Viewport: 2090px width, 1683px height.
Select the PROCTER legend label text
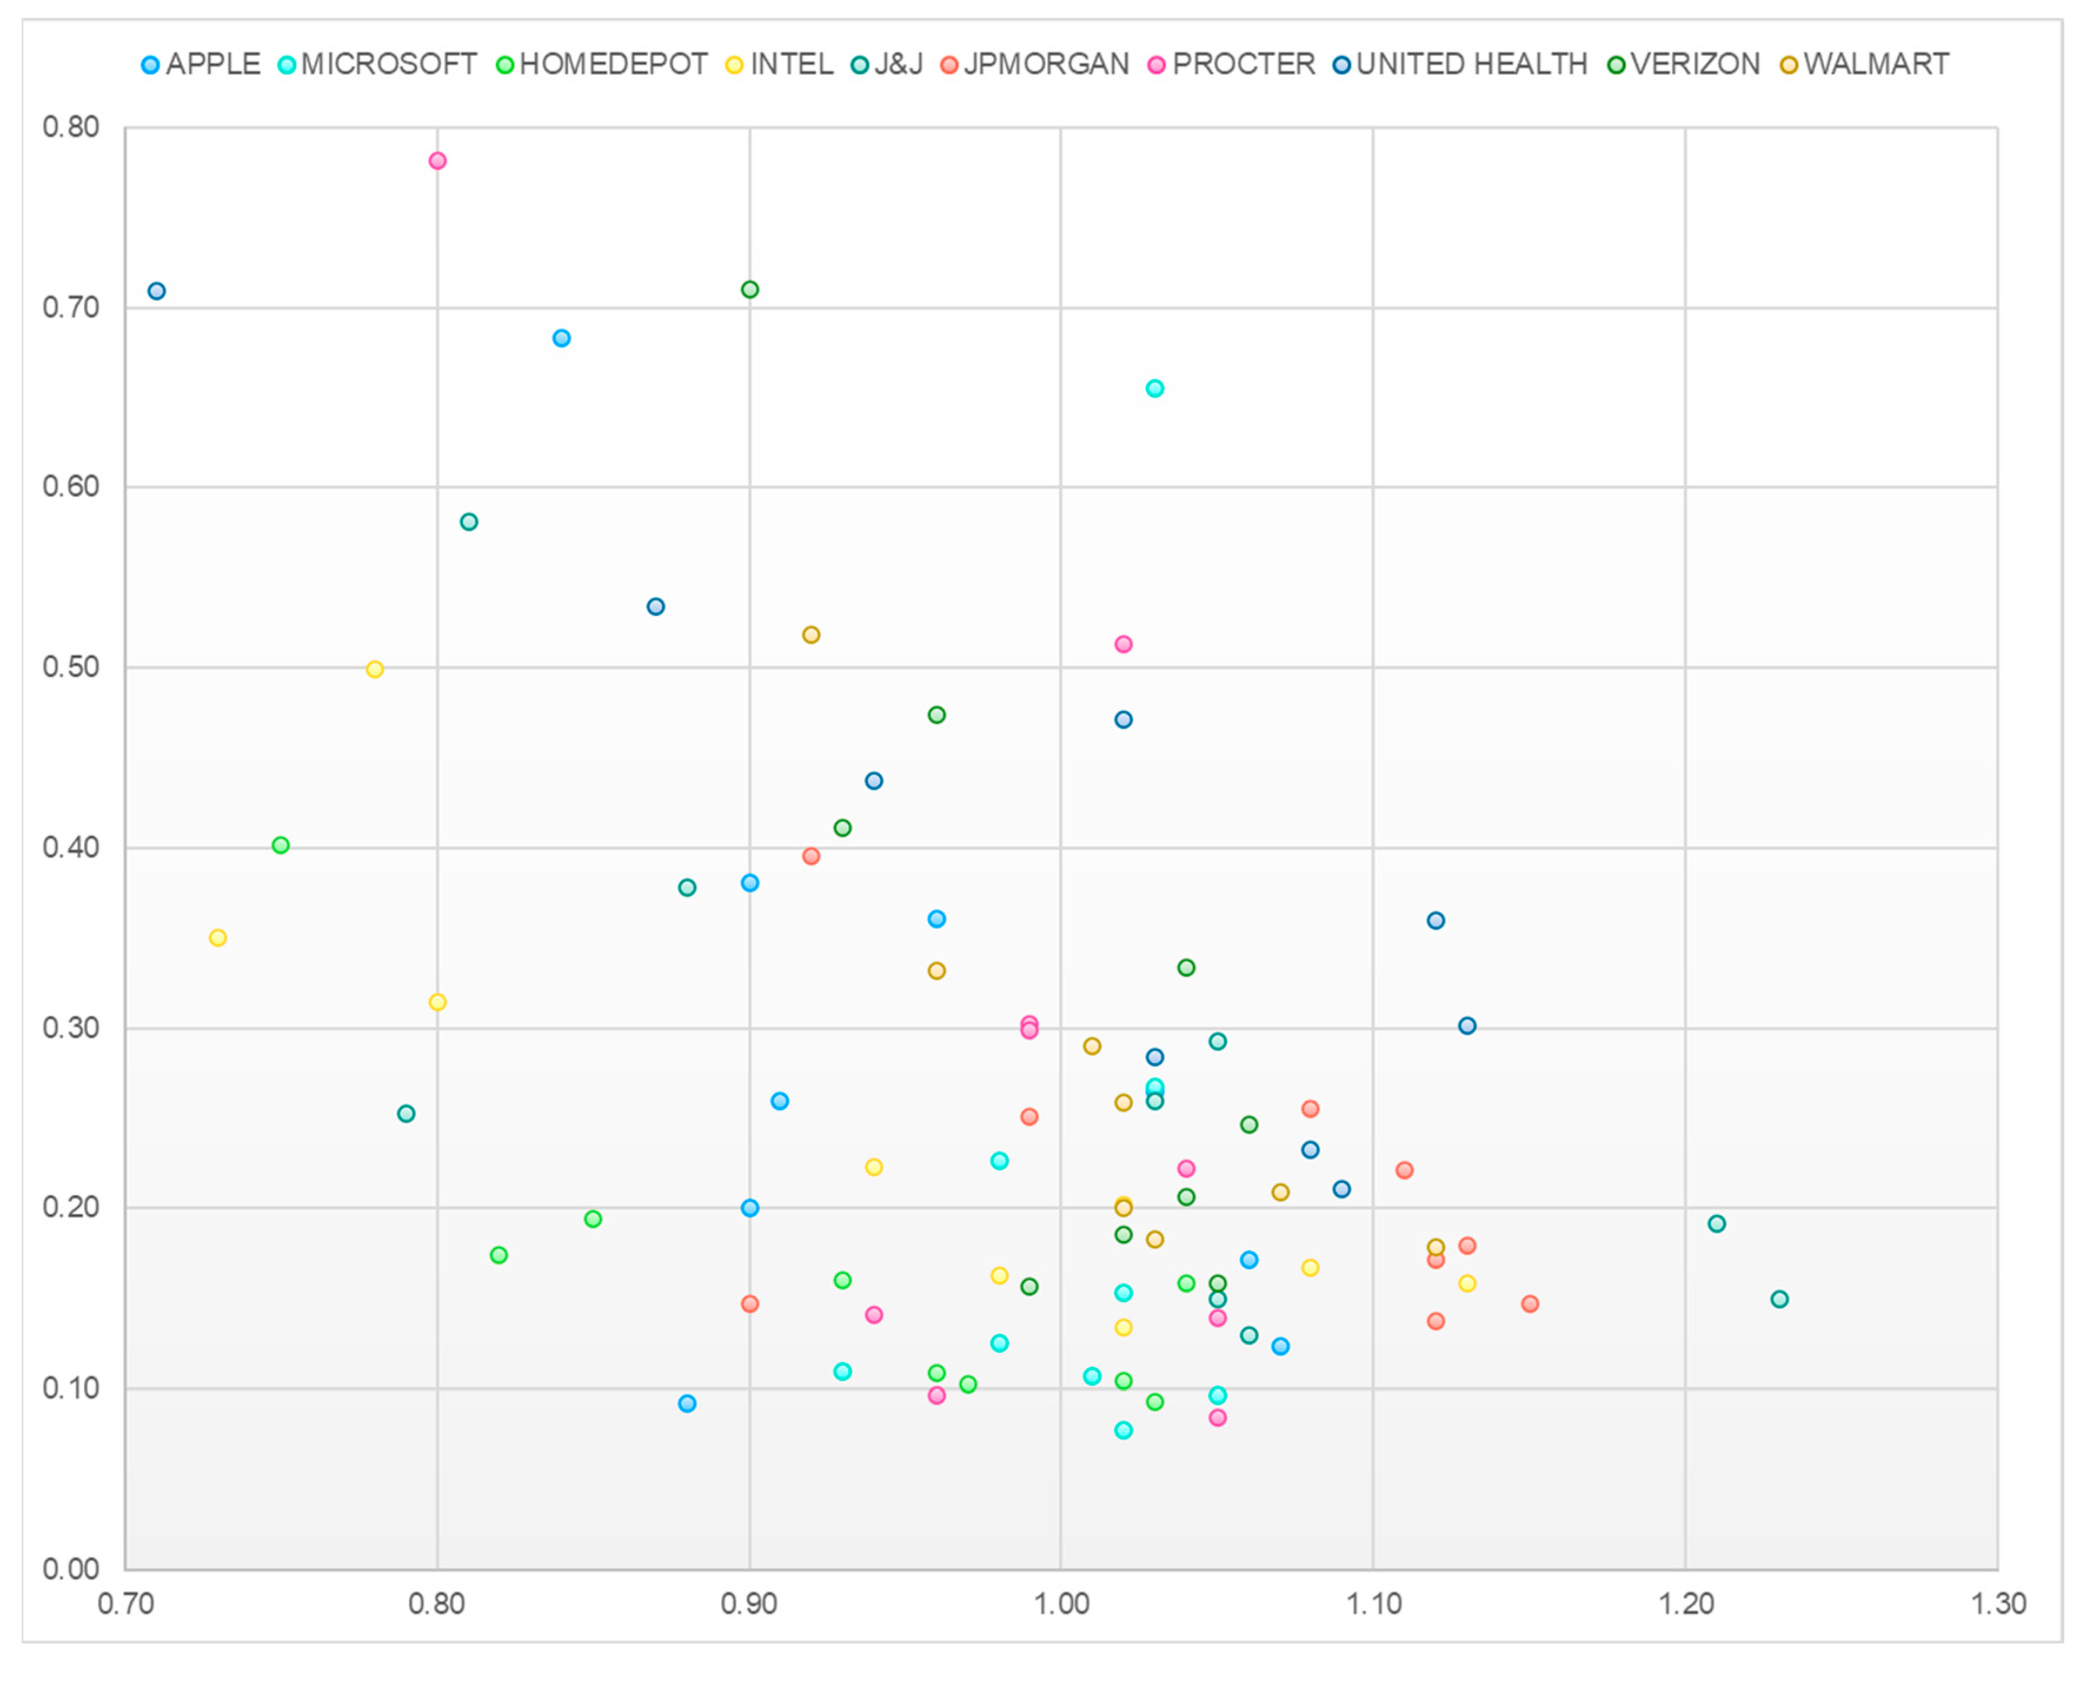coord(1244,65)
